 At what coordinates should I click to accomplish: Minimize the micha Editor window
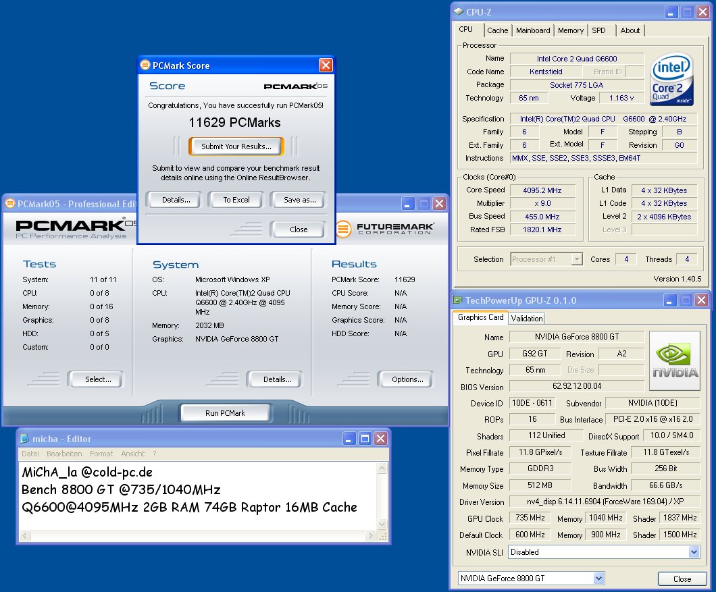349,439
